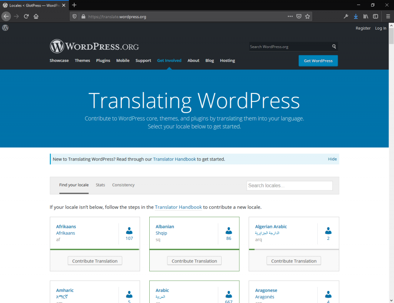Click the Algerian Arabic contributors person icon
The image size is (394, 303).
click(328, 231)
